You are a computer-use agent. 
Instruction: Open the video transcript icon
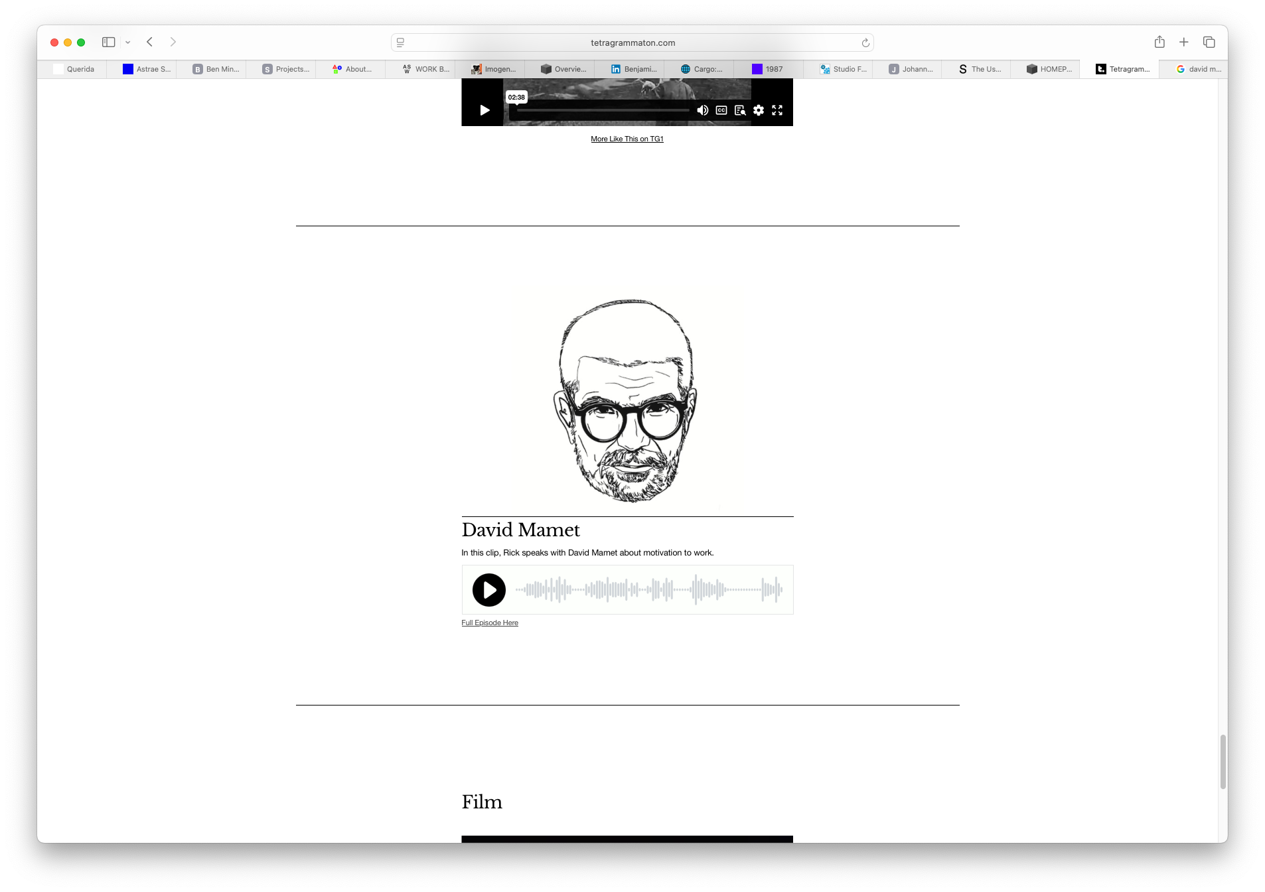tap(740, 110)
